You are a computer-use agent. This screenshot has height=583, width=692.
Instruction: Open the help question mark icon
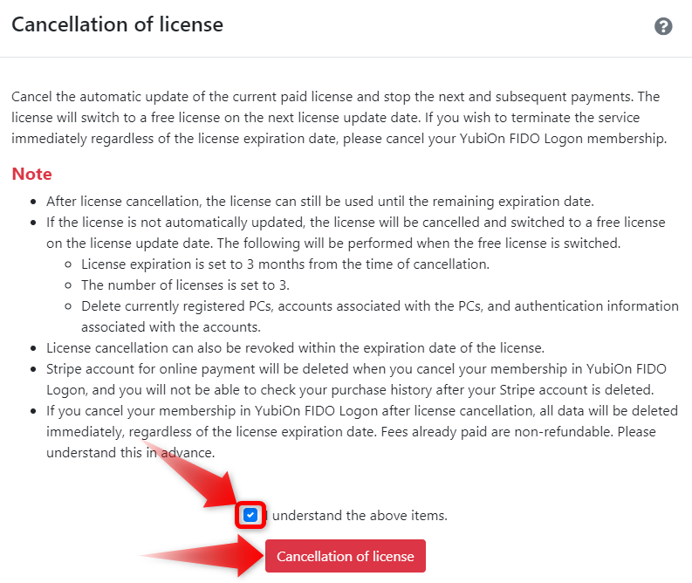point(663,26)
